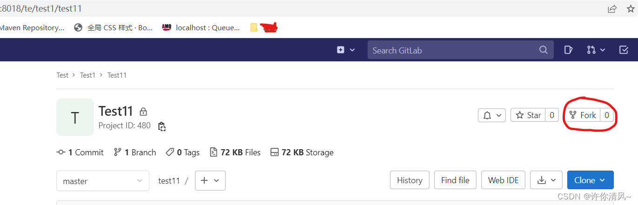Open the yellow bookmark folder
The image size is (638, 205).
(x=254, y=27)
